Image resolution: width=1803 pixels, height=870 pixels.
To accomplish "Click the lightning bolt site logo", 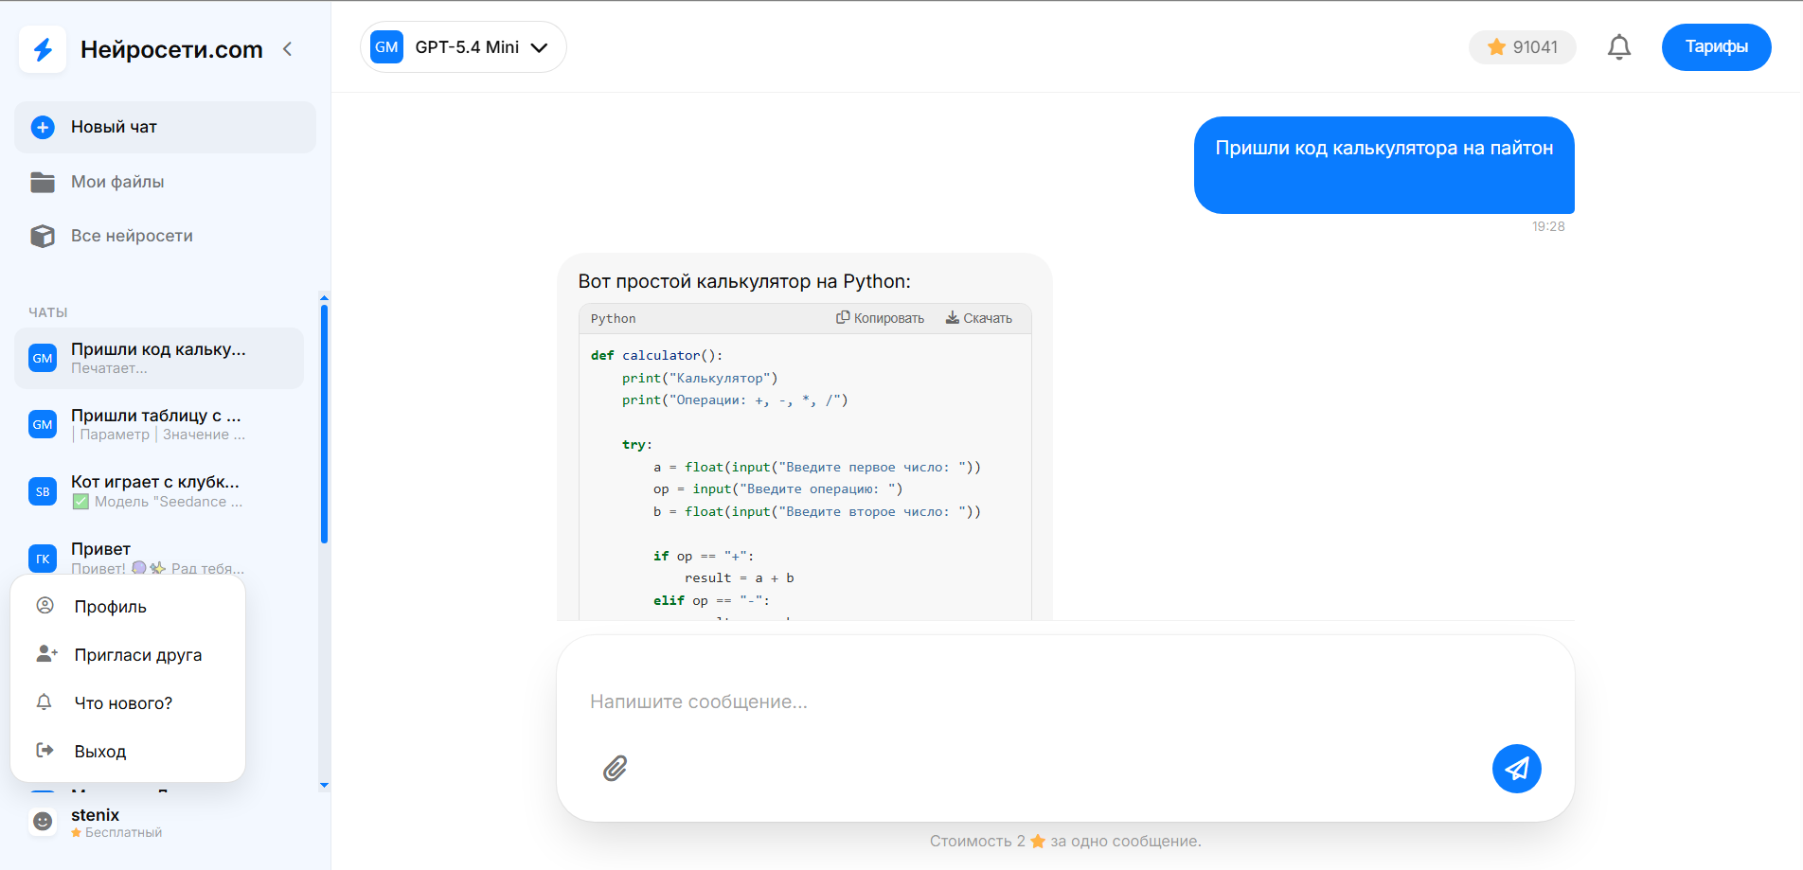I will tap(43, 49).
